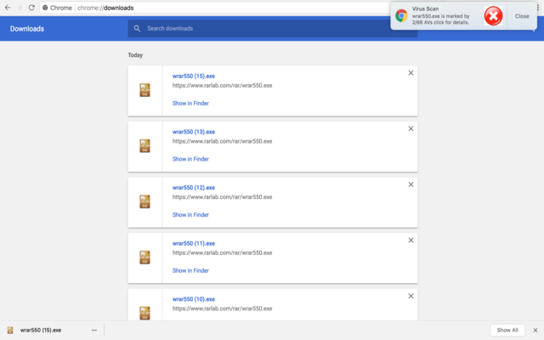Open the wrar550 (15).exe file link

(194, 76)
